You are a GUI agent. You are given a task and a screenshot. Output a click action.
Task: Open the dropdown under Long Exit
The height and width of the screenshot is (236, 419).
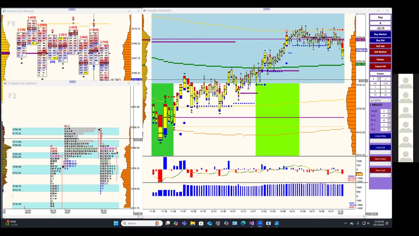tap(380, 152)
